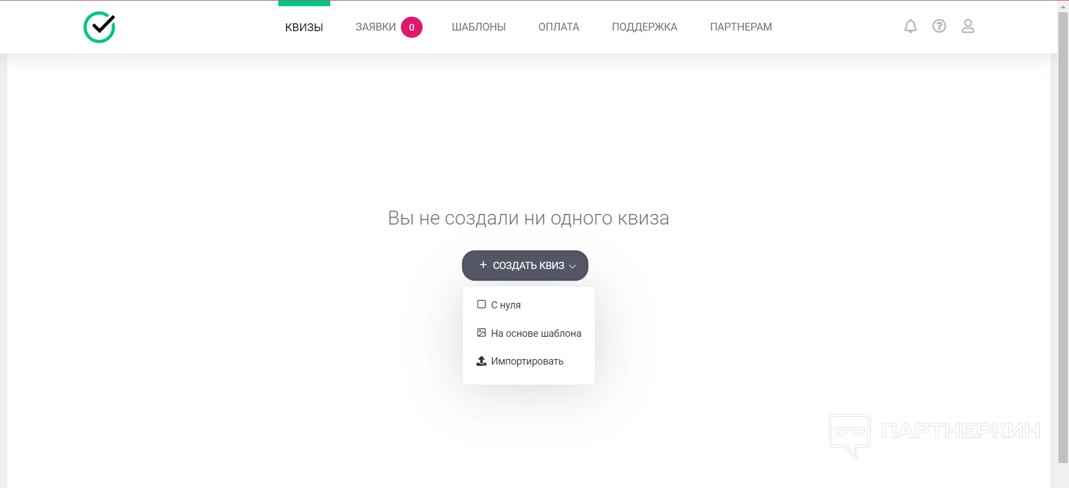Go to the Партнерам tab
The image size is (1069, 488).
click(x=741, y=27)
